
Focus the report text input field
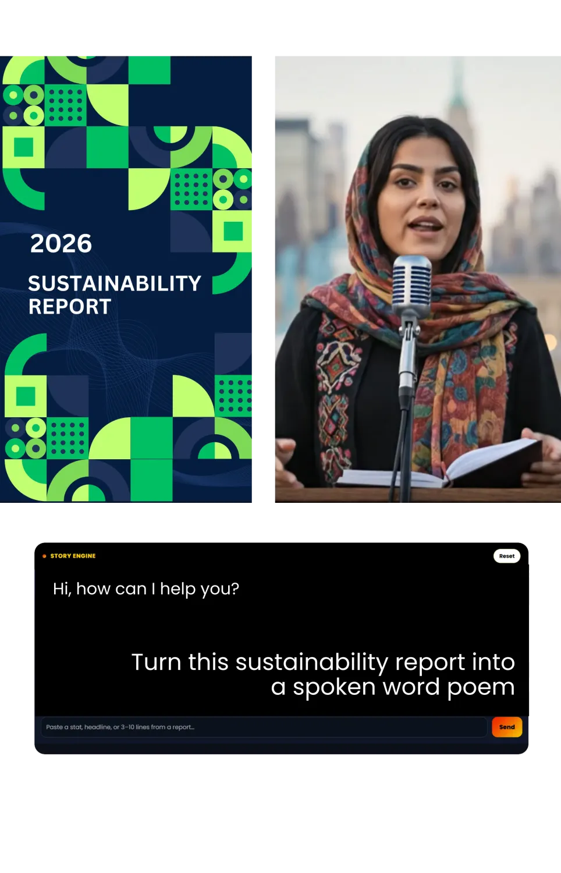264,727
